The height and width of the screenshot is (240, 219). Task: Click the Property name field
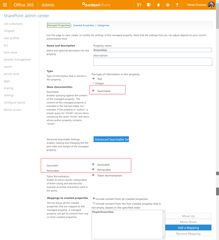(x=152, y=50)
